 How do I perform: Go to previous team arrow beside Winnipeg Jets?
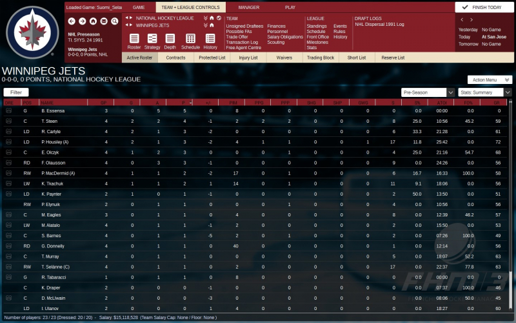click(x=127, y=25)
